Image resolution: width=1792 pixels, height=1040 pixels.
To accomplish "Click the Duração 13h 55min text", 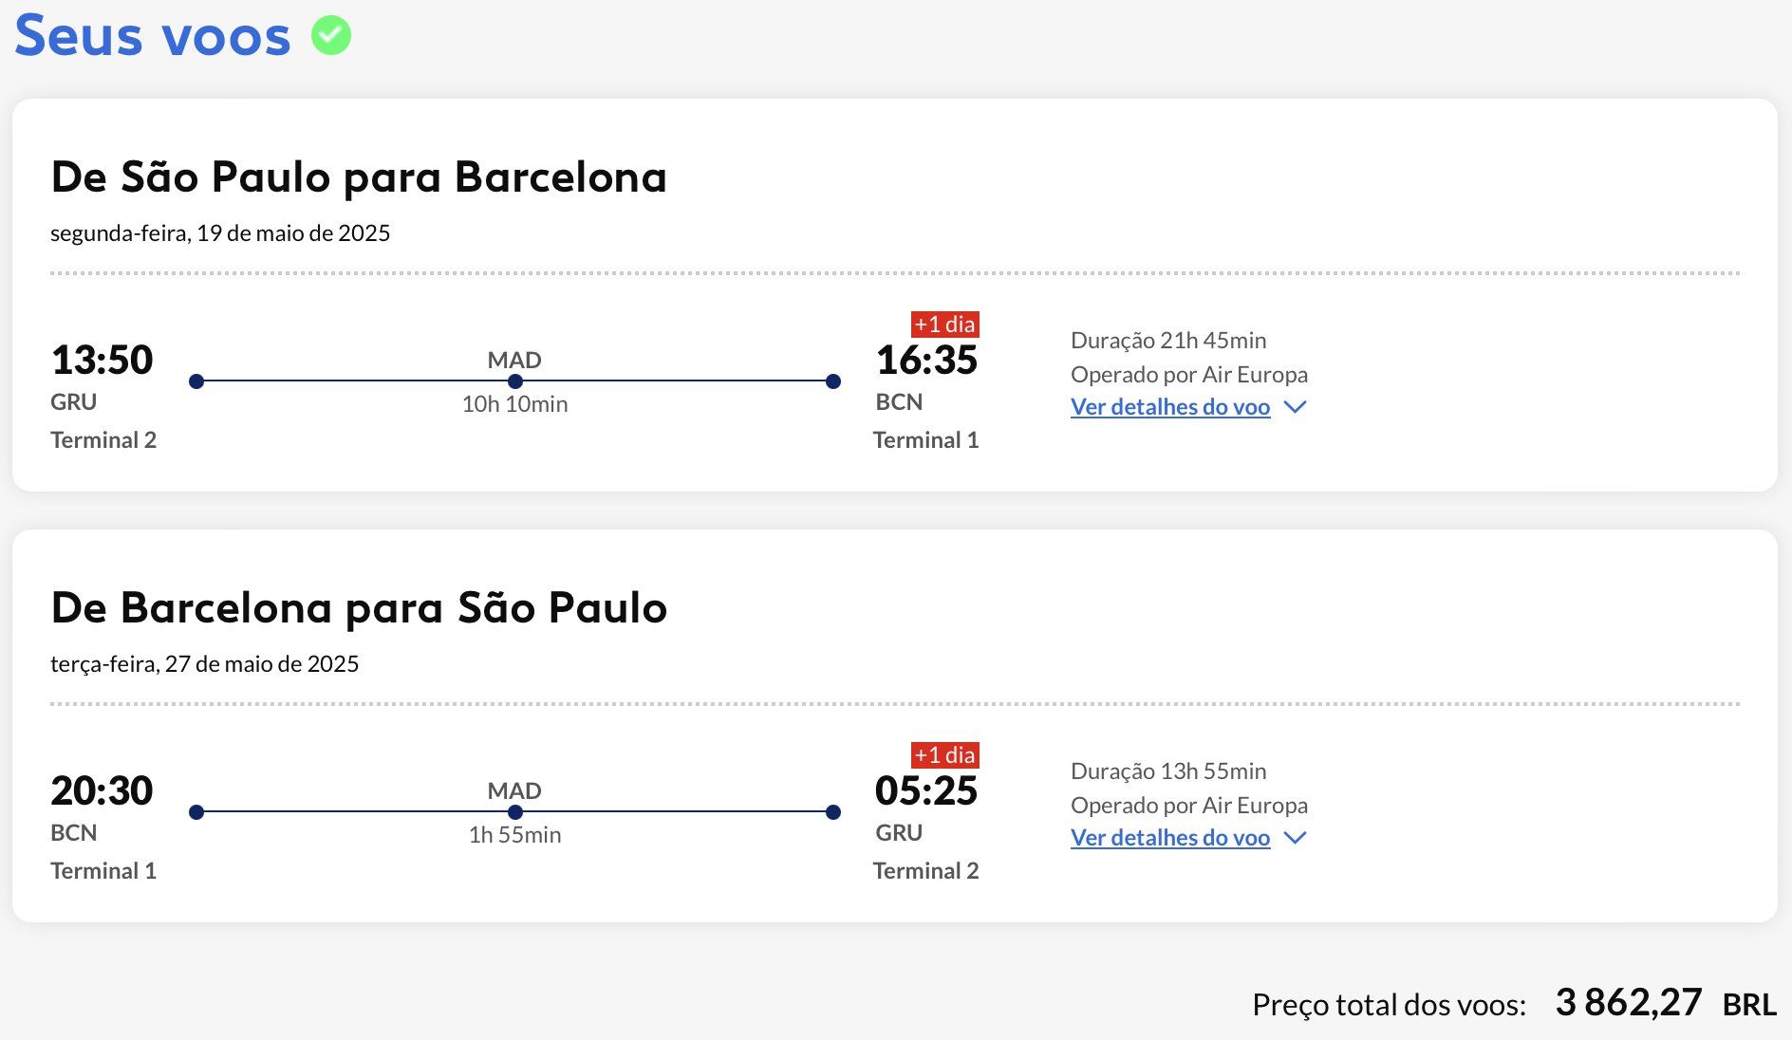I will (x=1168, y=771).
